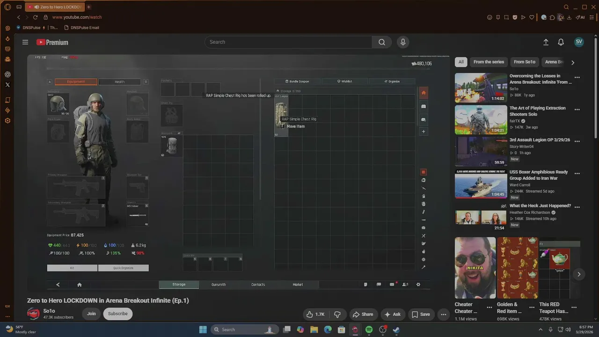Open Steam from the taskbar
Image resolution: width=599 pixels, height=337 pixels.
click(x=396, y=330)
